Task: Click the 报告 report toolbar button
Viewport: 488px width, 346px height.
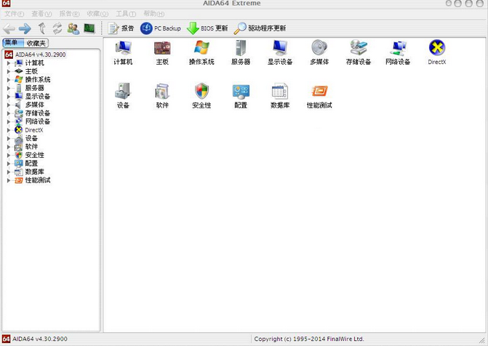Action: click(x=121, y=28)
